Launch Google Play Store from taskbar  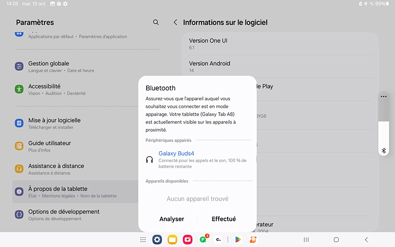(238, 240)
